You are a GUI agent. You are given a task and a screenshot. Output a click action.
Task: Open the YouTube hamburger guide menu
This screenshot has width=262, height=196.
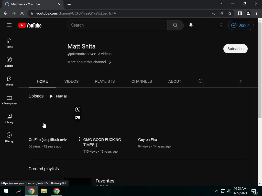click(9, 25)
